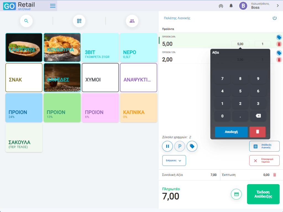The image size is (283, 212).
Task: Click the keypad backspace key
Action: coord(258,116)
